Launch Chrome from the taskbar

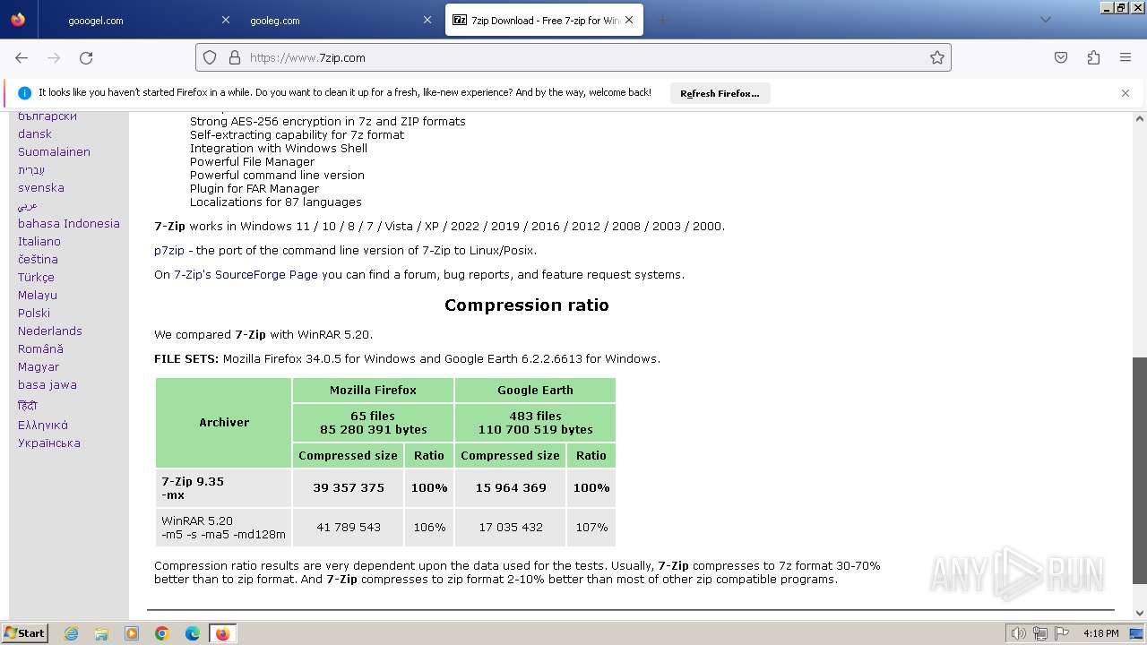(x=162, y=633)
